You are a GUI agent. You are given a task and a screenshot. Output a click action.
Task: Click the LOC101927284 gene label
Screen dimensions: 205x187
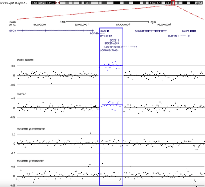113,47
